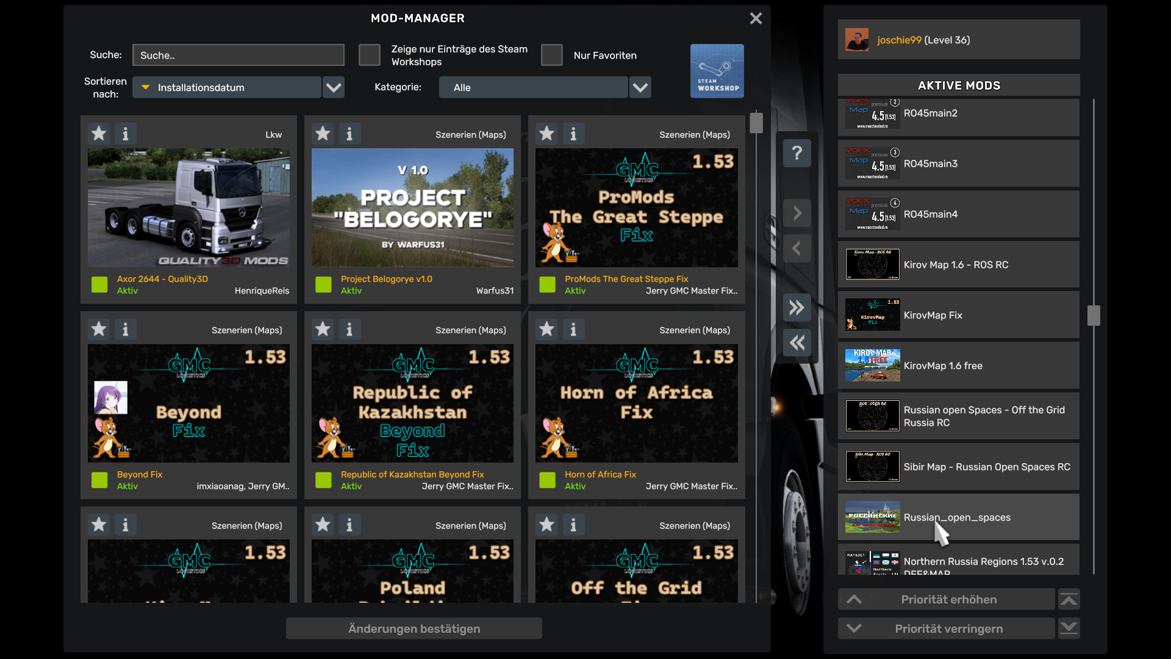Favorite the Poland mod card star
Screen dimensions: 1171x659
coord(323,525)
